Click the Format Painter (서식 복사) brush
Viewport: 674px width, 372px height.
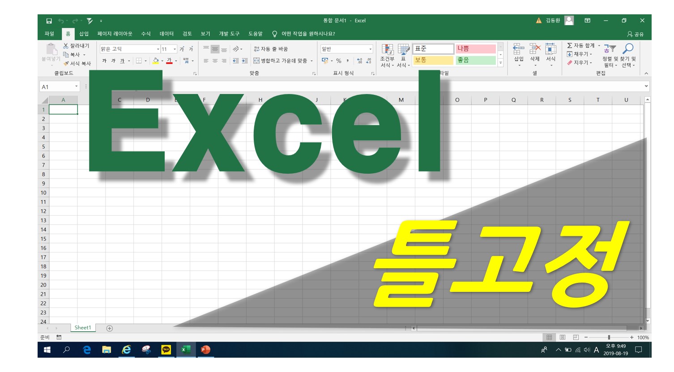(x=66, y=64)
